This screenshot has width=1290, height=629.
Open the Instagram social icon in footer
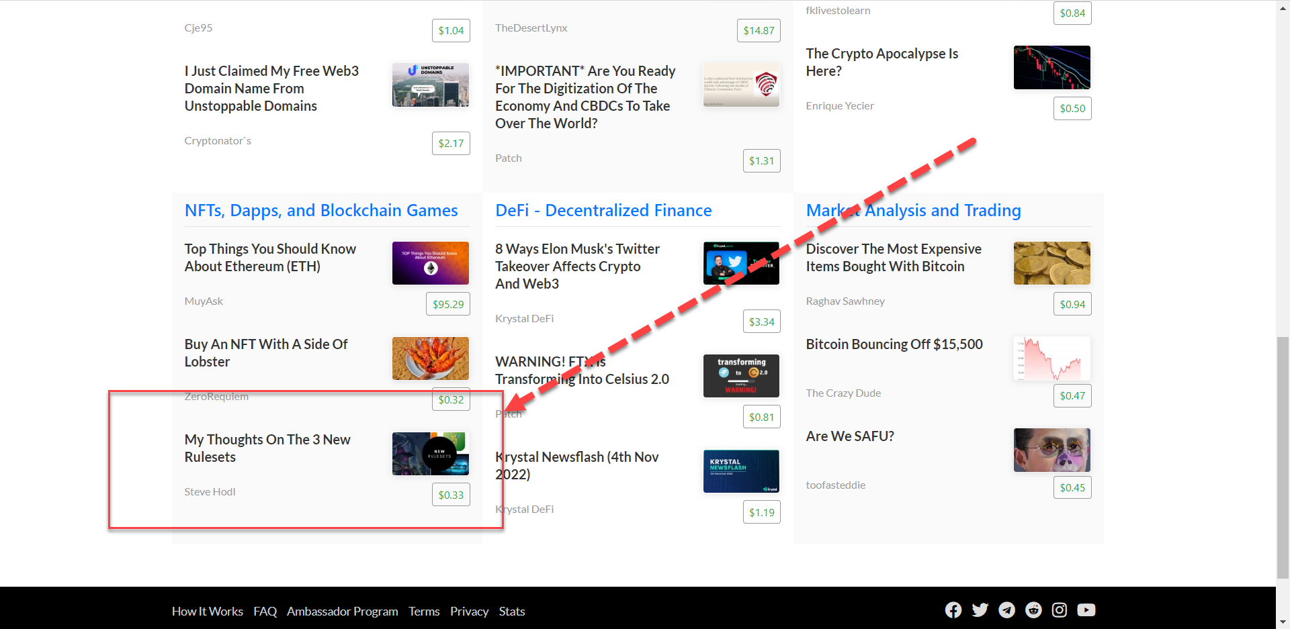(x=1060, y=610)
